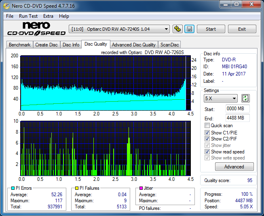Switch to the Create Disc tab
Image resolution: width=264 pixels, height=216 pixels.
(x=46, y=45)
